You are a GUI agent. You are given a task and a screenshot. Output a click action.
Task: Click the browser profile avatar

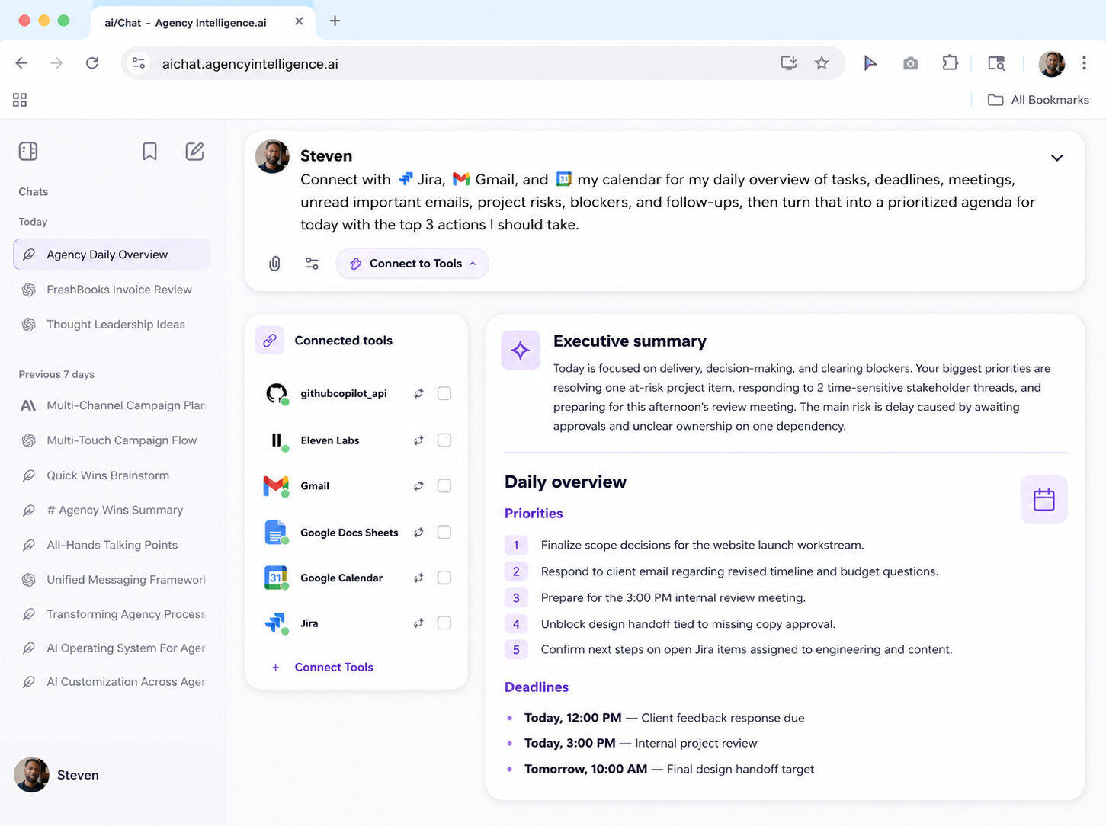(1052, 64)
